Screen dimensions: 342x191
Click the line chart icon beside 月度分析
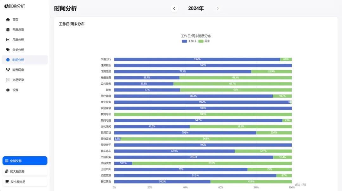[x=8, y=39]
